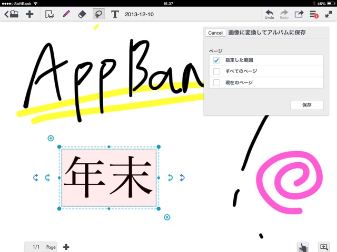This screenshot has height=252, width=337.
Task: Open the list menu with notification badge
Action: 314,14
